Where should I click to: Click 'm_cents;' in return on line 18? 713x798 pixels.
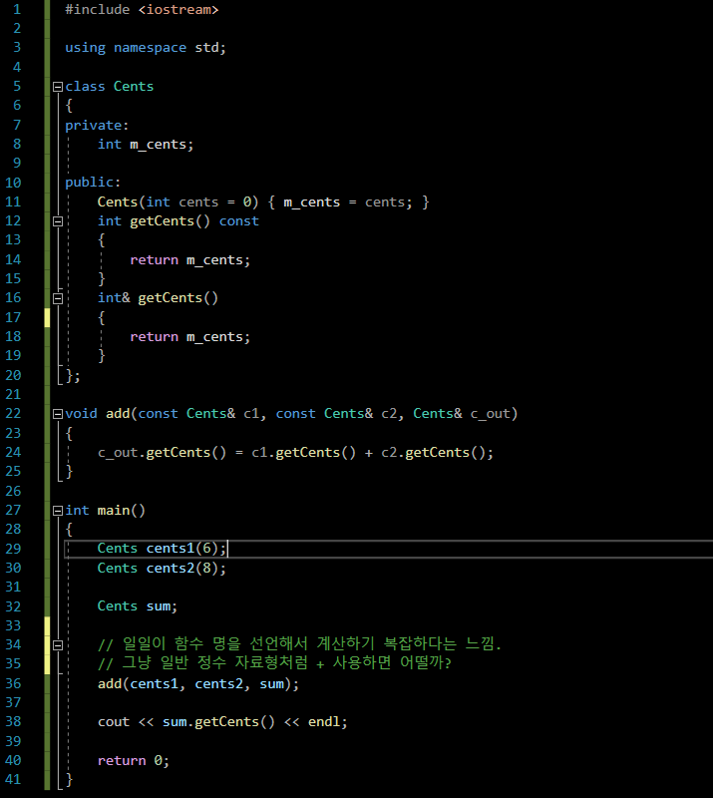click(218, 337)
